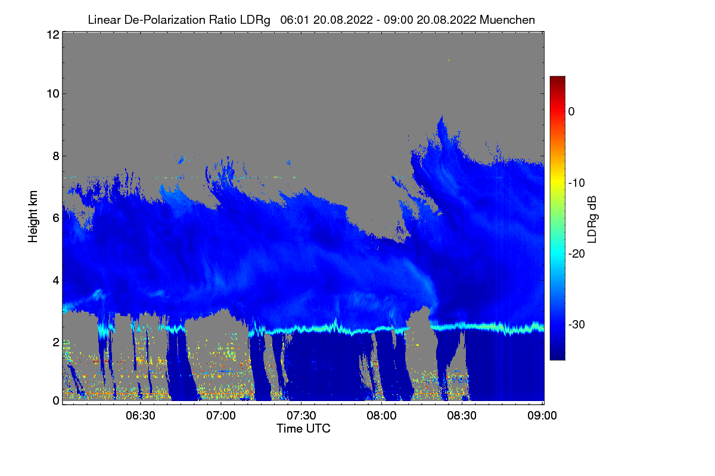The image size is (715, 476).
Task: Click the '07:30' time tick label
Action: coord(301,415)
